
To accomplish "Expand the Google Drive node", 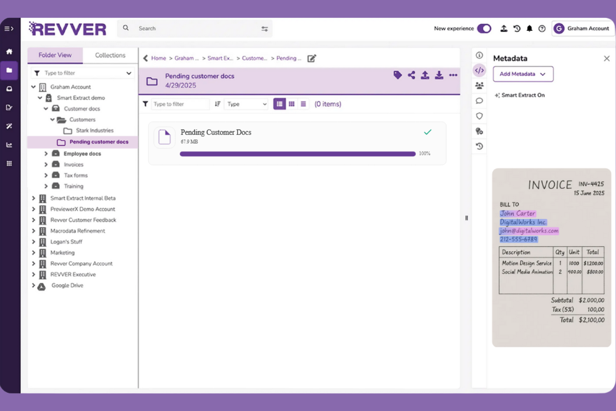I will coord(33,285).
